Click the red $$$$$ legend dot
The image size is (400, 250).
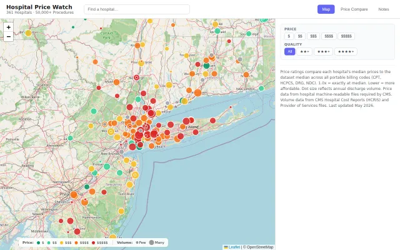[x=93, y=242]
